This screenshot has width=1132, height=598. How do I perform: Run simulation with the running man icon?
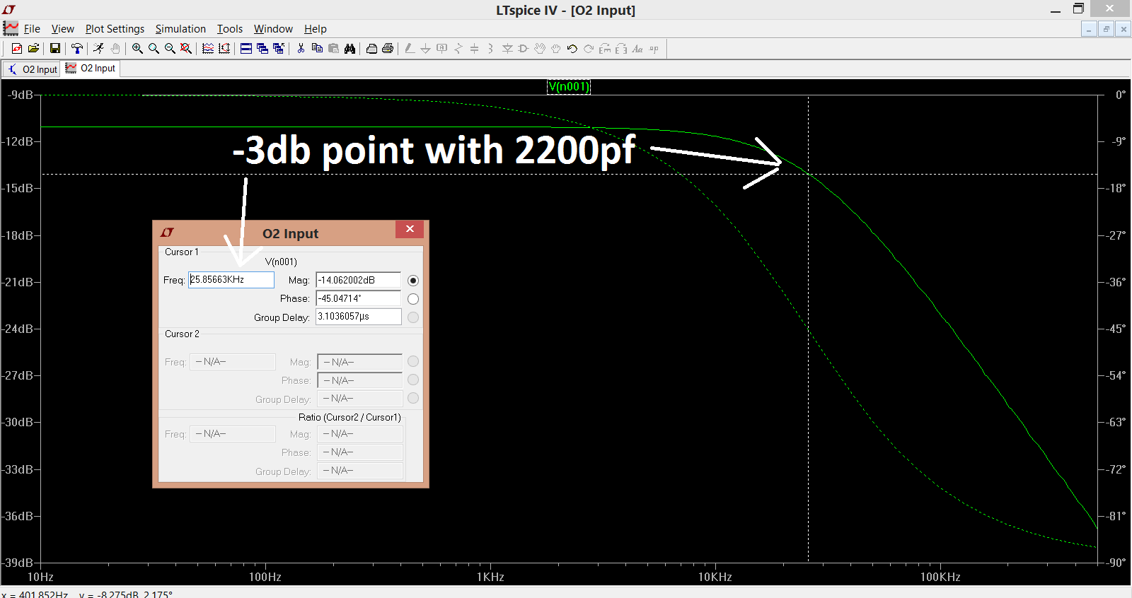click(98, 48)
